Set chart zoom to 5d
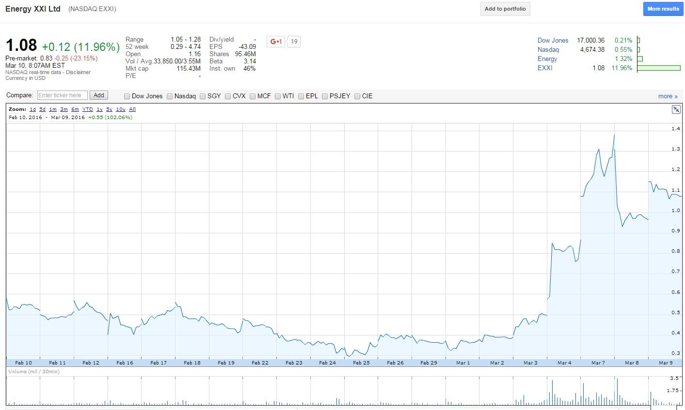This screenshot has width=685, height=410. (43, 109)
